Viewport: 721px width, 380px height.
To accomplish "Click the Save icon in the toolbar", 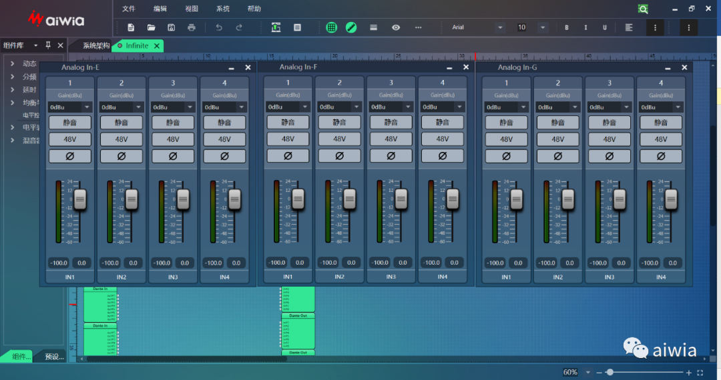I will coord(172,27).
